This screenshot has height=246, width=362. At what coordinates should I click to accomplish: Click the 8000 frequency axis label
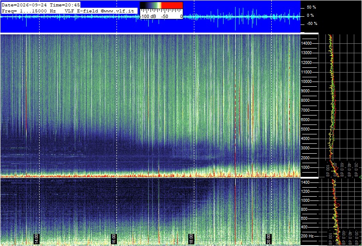pos(305,100)
